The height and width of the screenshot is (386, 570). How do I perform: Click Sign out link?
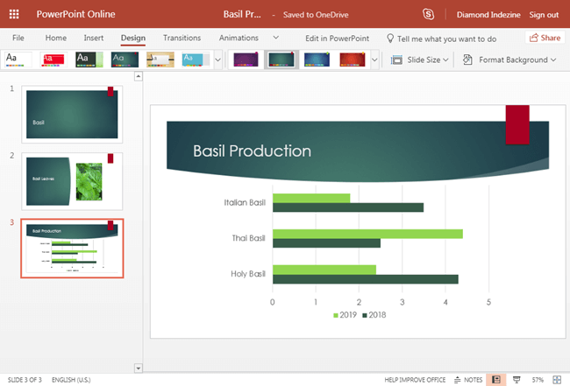point(544,15)
